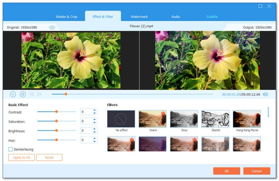The image size is (279, 181).
Task: Click the 00:00:12.06 total duration
Action: pos(251,94)
